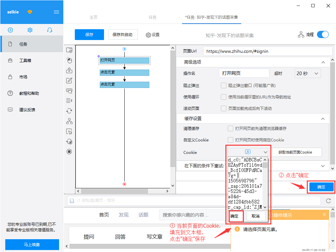This screenshot has width=336, height=252.
Task: Select the open web page tool icon
Action: click(69, 50)
